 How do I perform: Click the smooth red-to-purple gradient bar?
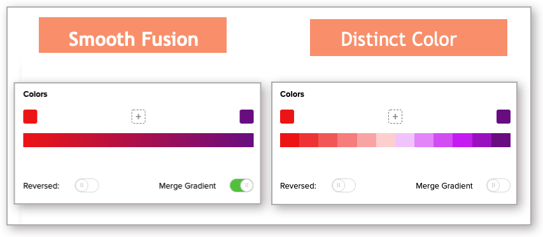point(139,140)
